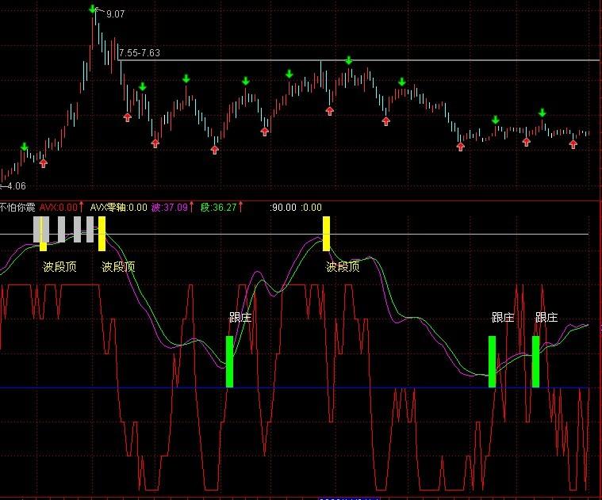
Task: Click the AVX零轴:0.00 indicator label
Action: click(118, 208)
